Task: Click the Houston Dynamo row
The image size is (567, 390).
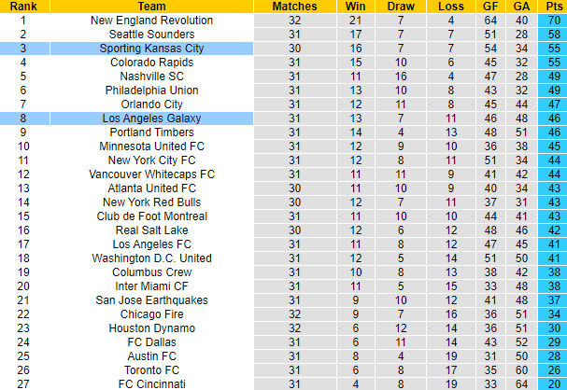Action: coord(151,328)
